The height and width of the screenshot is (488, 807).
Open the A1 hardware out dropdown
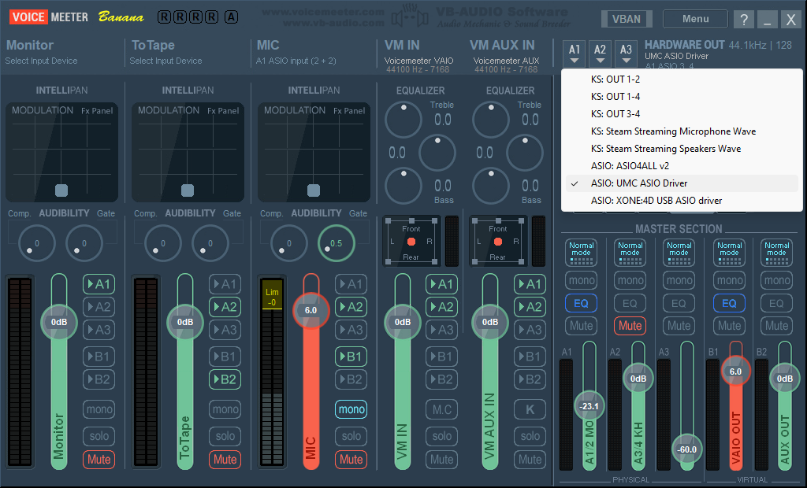coord(575,54)
